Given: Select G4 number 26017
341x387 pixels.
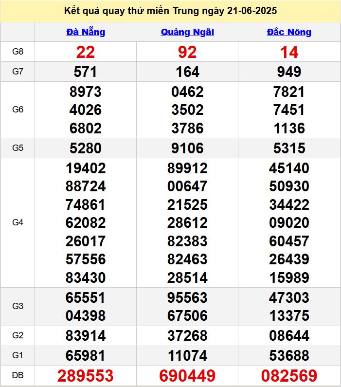Looking at the screenshot, I should pyautogui.click(x=86, y=241).
